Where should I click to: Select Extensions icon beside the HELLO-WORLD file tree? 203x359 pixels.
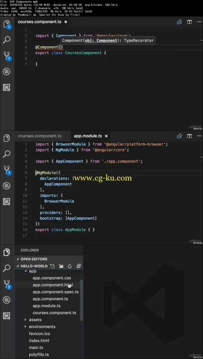[6, 316]
